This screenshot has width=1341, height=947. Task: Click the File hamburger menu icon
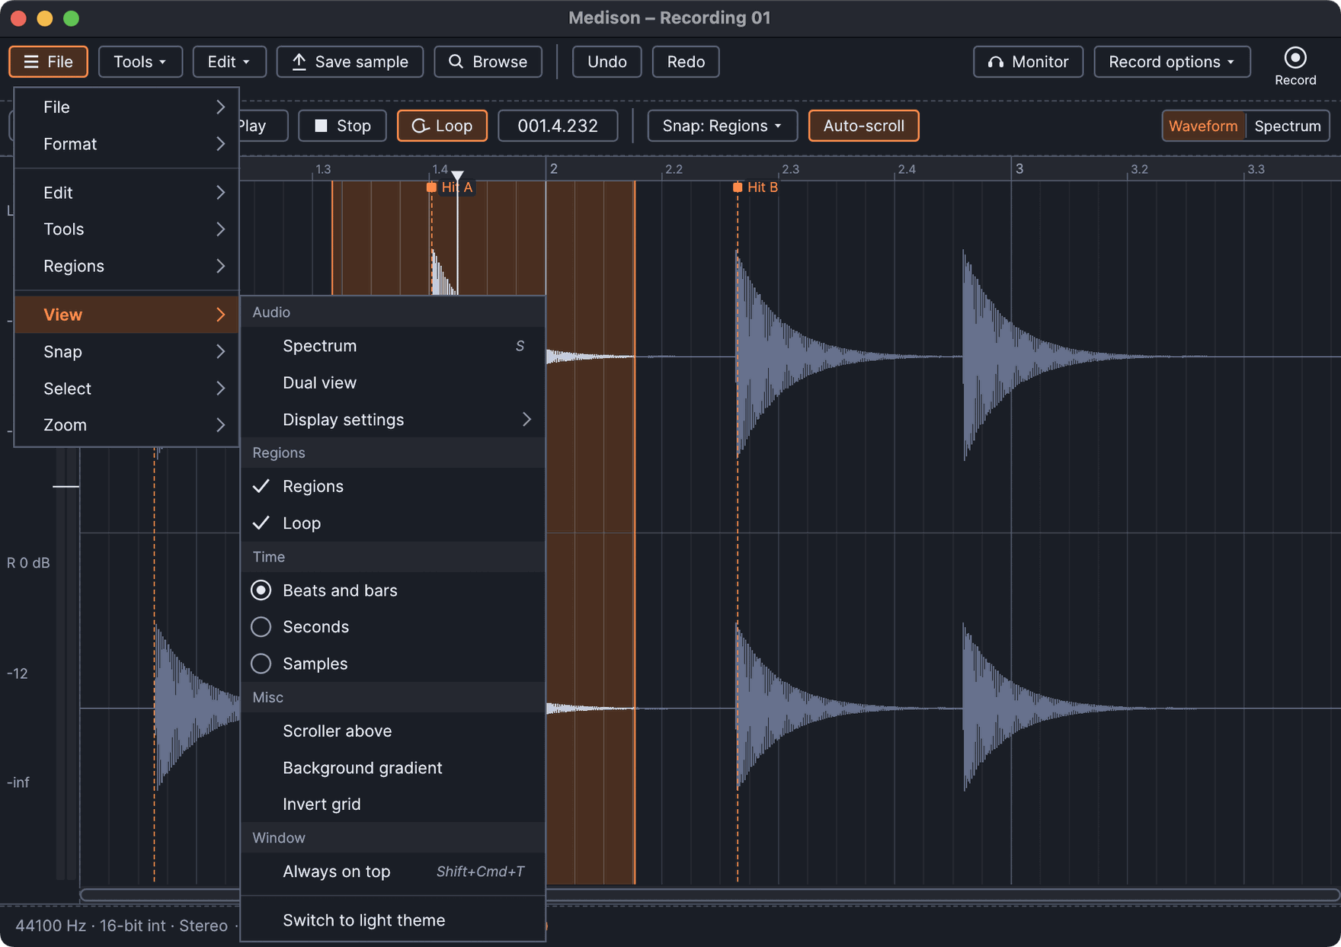click(x=31, y=62)
